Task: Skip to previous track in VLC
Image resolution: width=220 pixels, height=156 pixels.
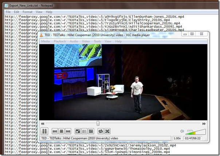Action: tap(55, 131)
